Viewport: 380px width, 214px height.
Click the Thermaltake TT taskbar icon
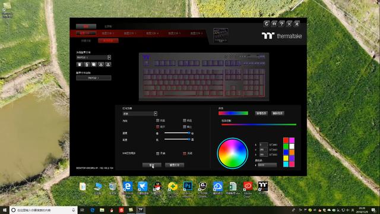point(141,210)
